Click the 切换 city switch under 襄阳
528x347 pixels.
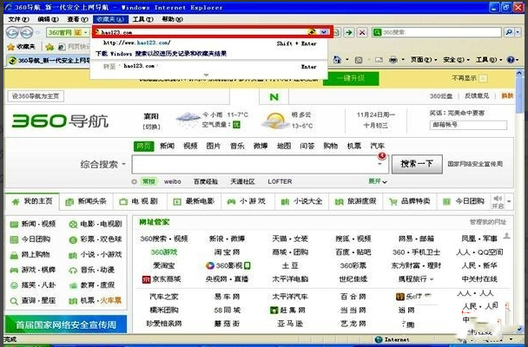click(x=151, y=127)
